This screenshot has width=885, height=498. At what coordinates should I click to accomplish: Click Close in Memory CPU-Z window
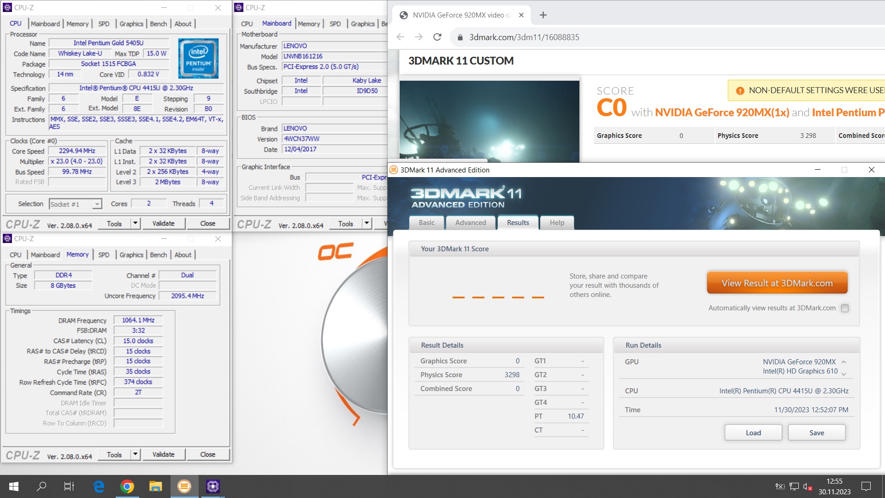click(x=208, y=455)
